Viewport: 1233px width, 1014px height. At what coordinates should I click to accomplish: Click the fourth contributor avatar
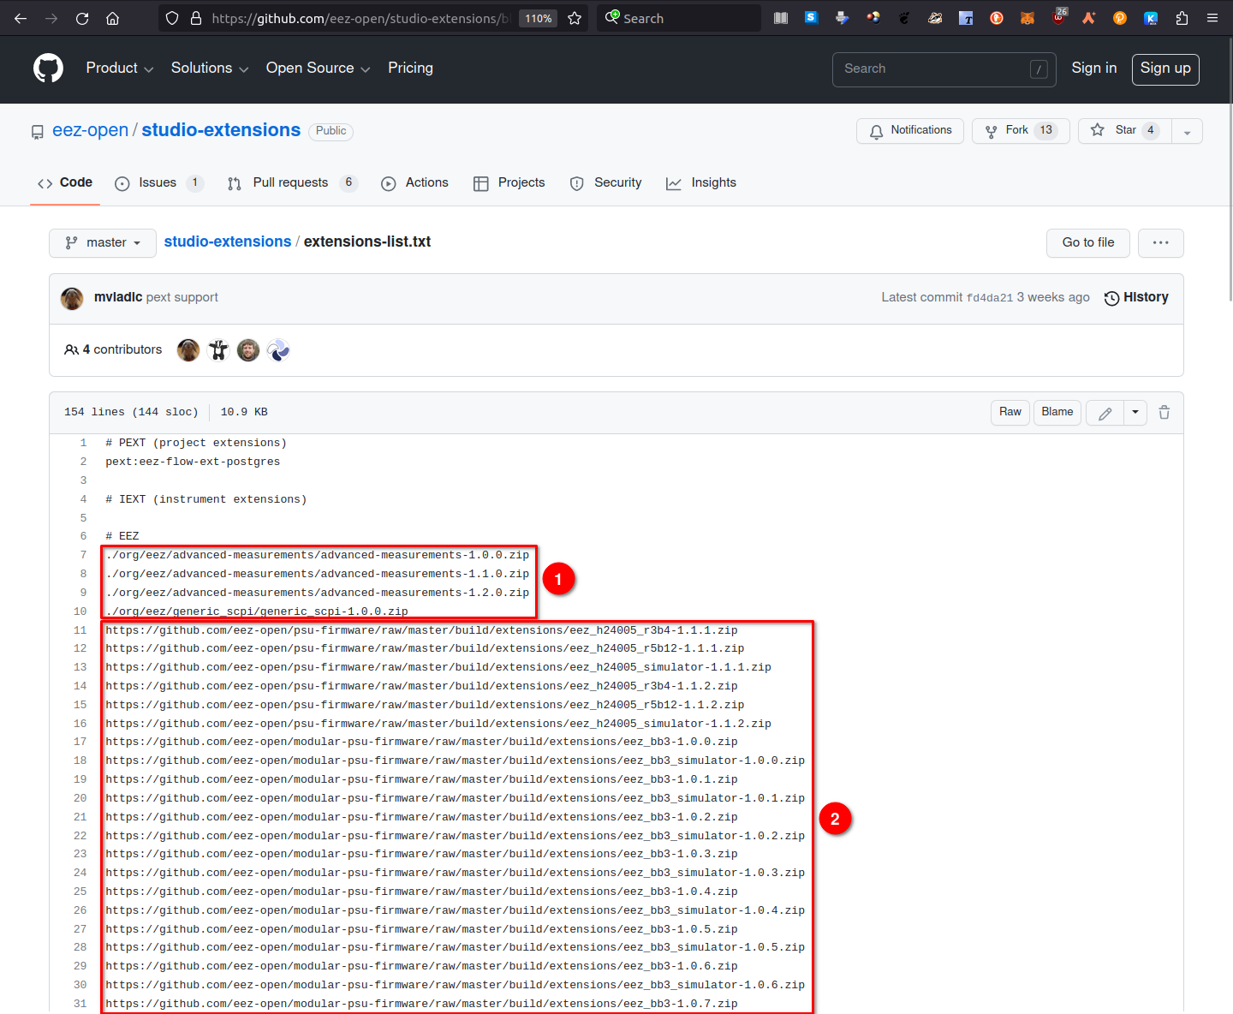(278, 350)
